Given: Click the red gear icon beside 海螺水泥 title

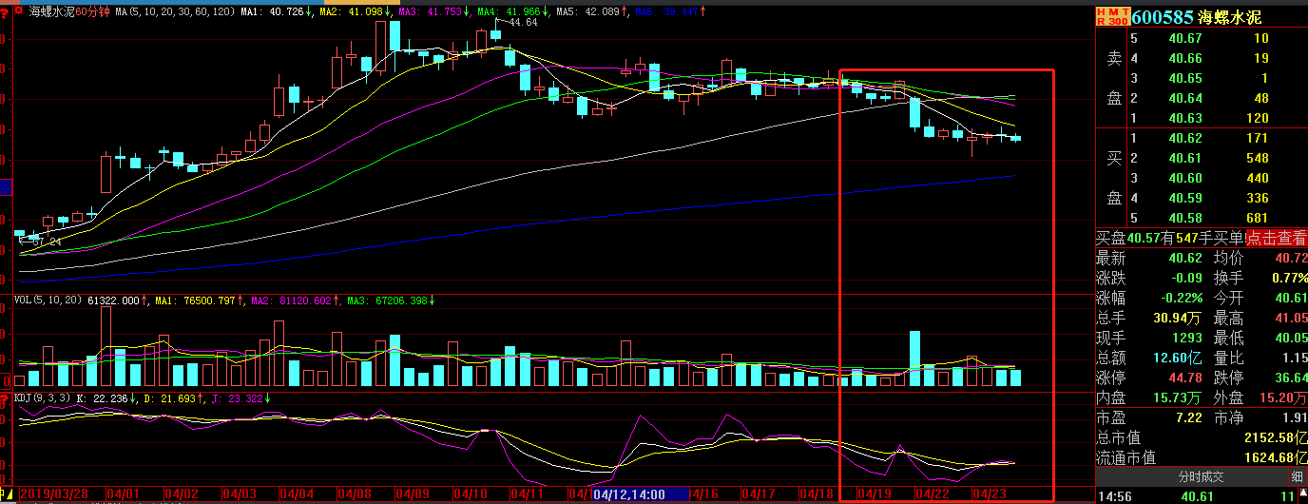Looking at the screenshot, I should point(19,11).
